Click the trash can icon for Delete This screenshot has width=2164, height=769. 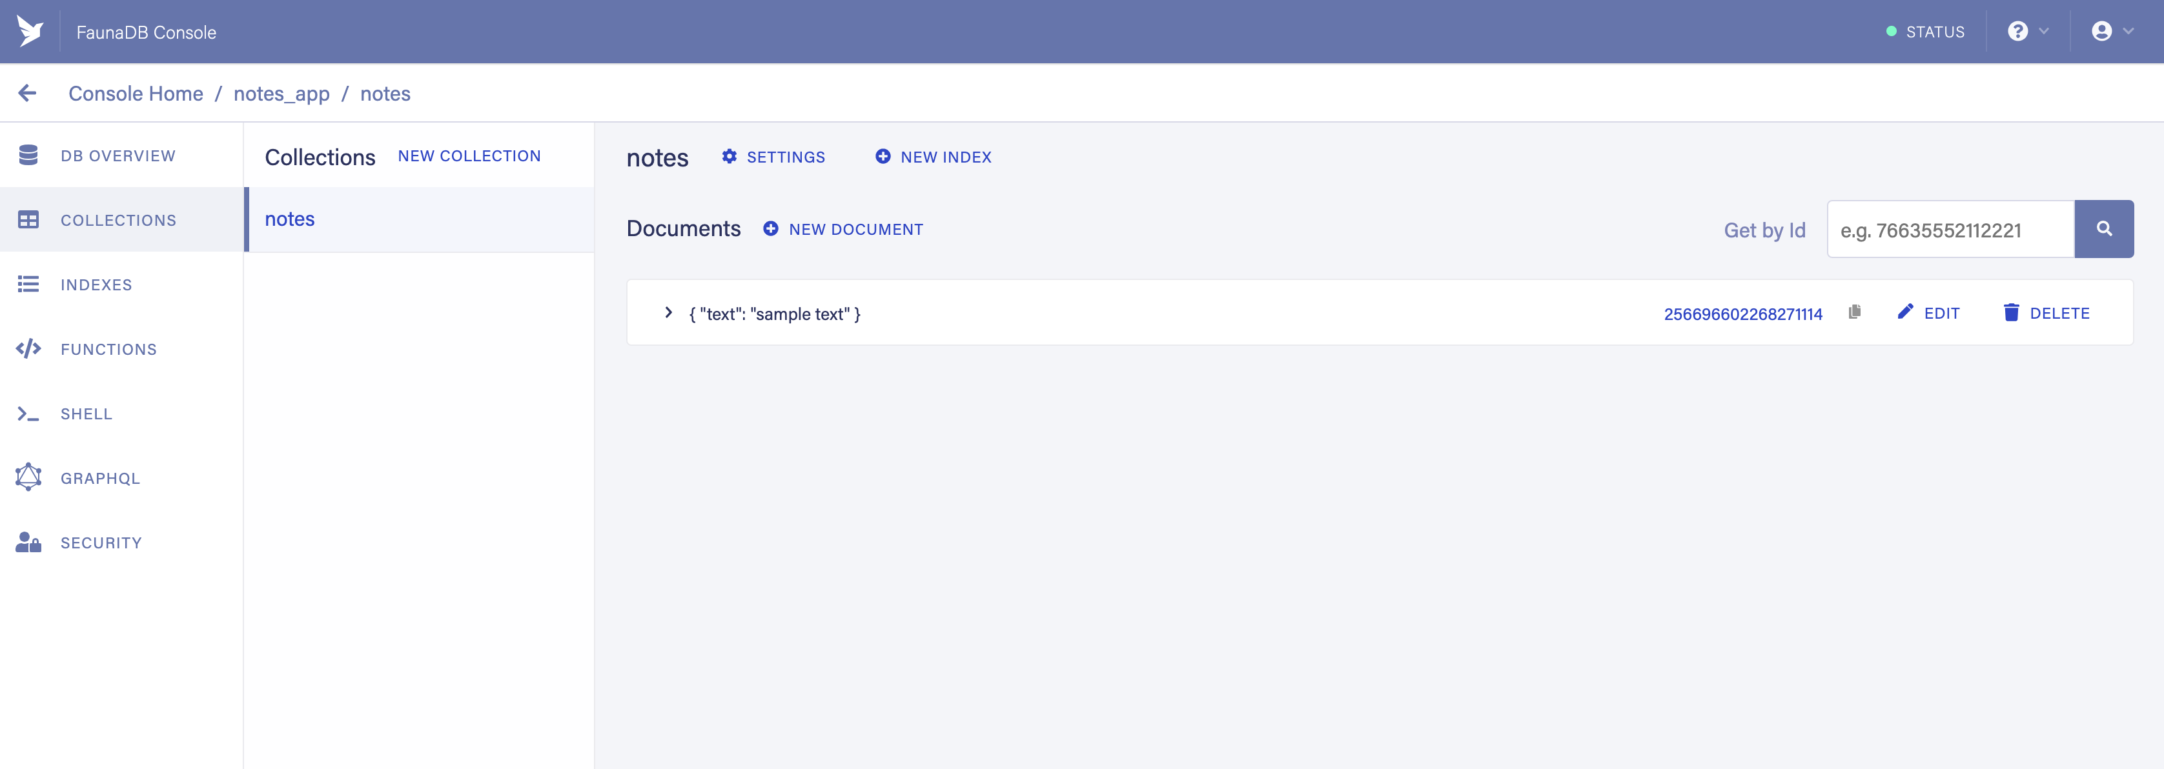[2011, 312]
